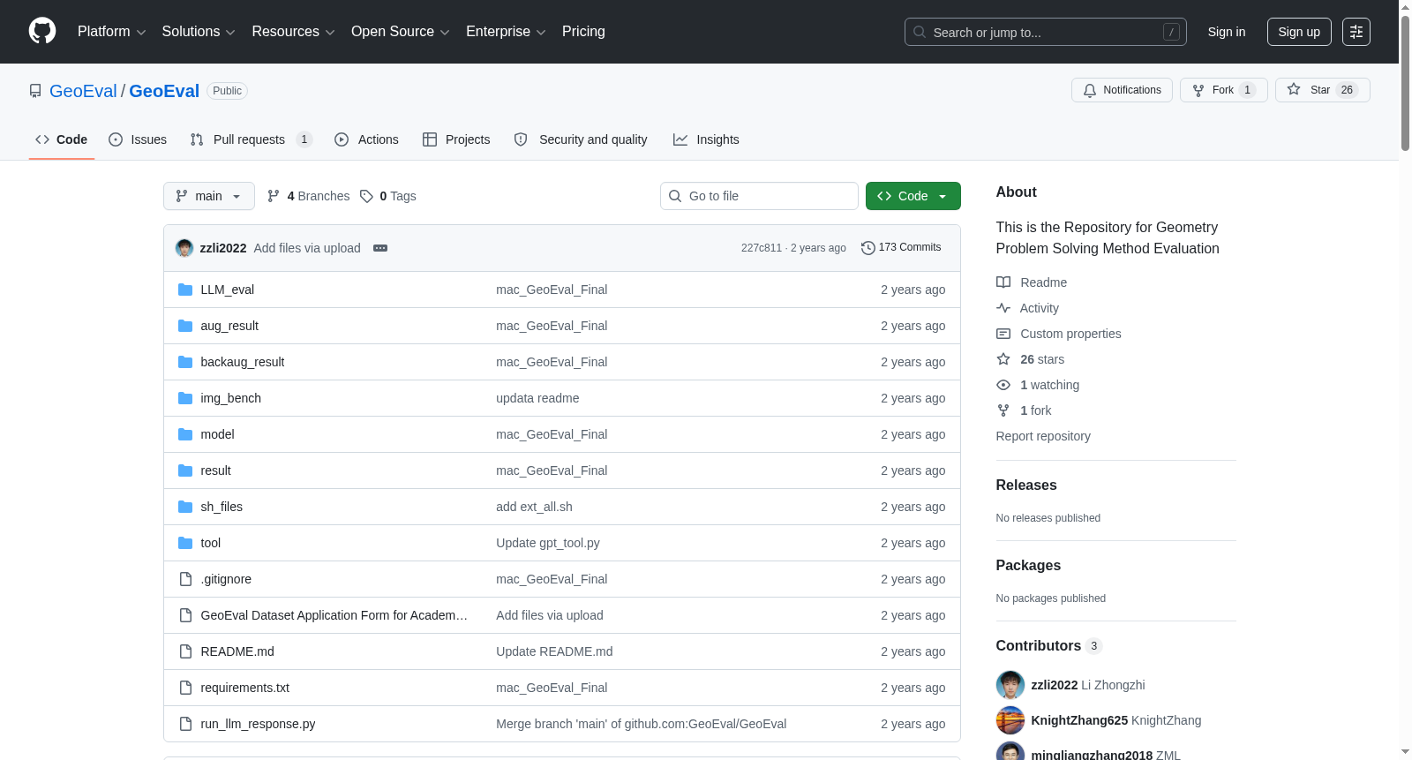View the 173 Commits history
This screenshot has width=1412, height=760.
pos(901,247)
